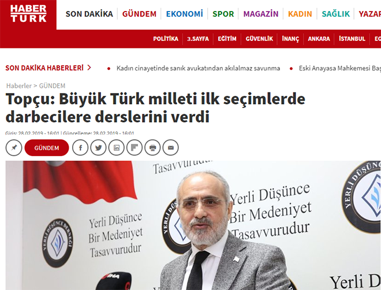Image resolution: width=381 pixels, height=290 pixels.
Task: Open the SON DAKİKA menu
Action: (x=89, y=14)
